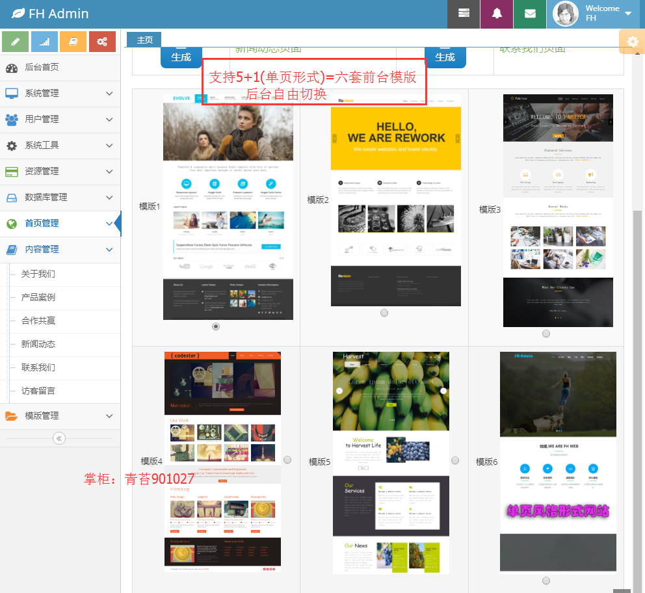
Task: Select the 模版3 radio button
Action: 546,334
